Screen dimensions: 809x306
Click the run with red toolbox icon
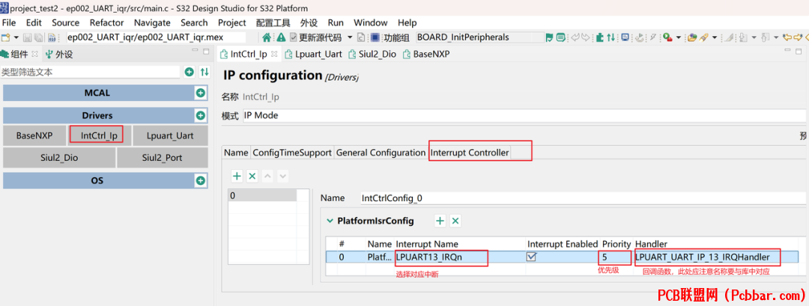click(x=667, y=37)
